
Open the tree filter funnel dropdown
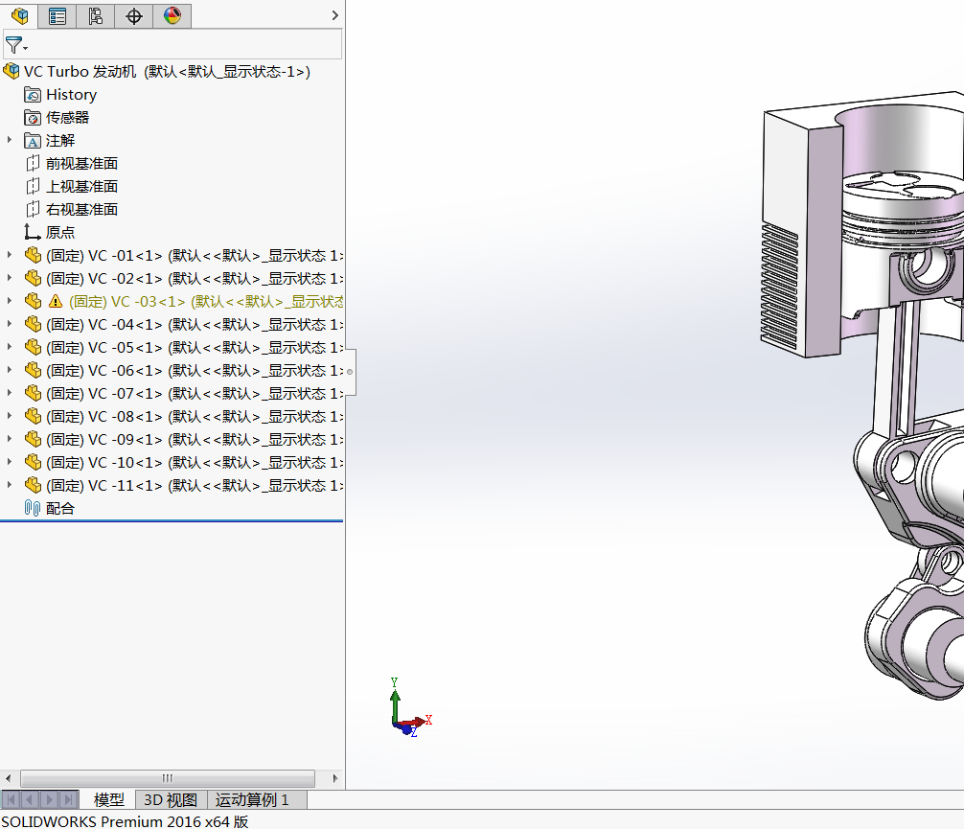coord(15,45)
